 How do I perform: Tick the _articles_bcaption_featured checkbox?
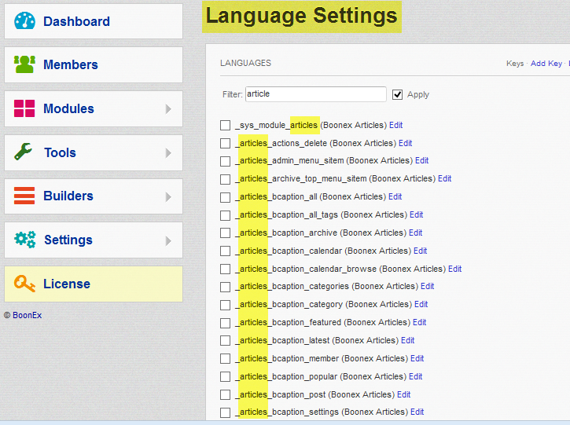[x=226, y=322]
